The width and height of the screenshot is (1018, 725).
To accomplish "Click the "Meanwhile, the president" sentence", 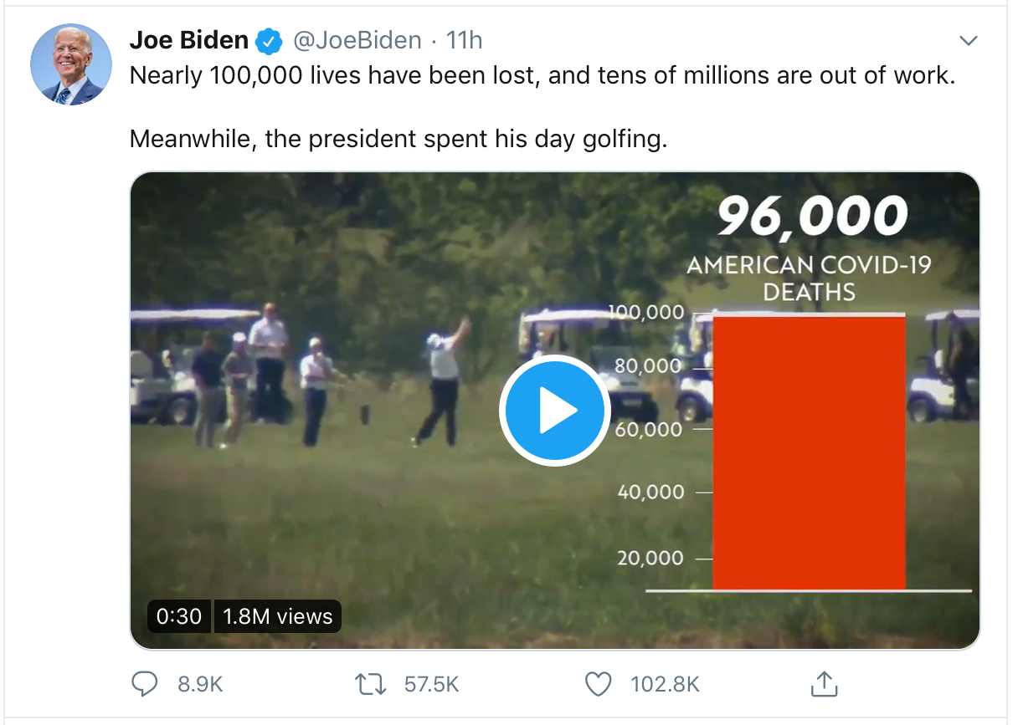I will 398,138.
